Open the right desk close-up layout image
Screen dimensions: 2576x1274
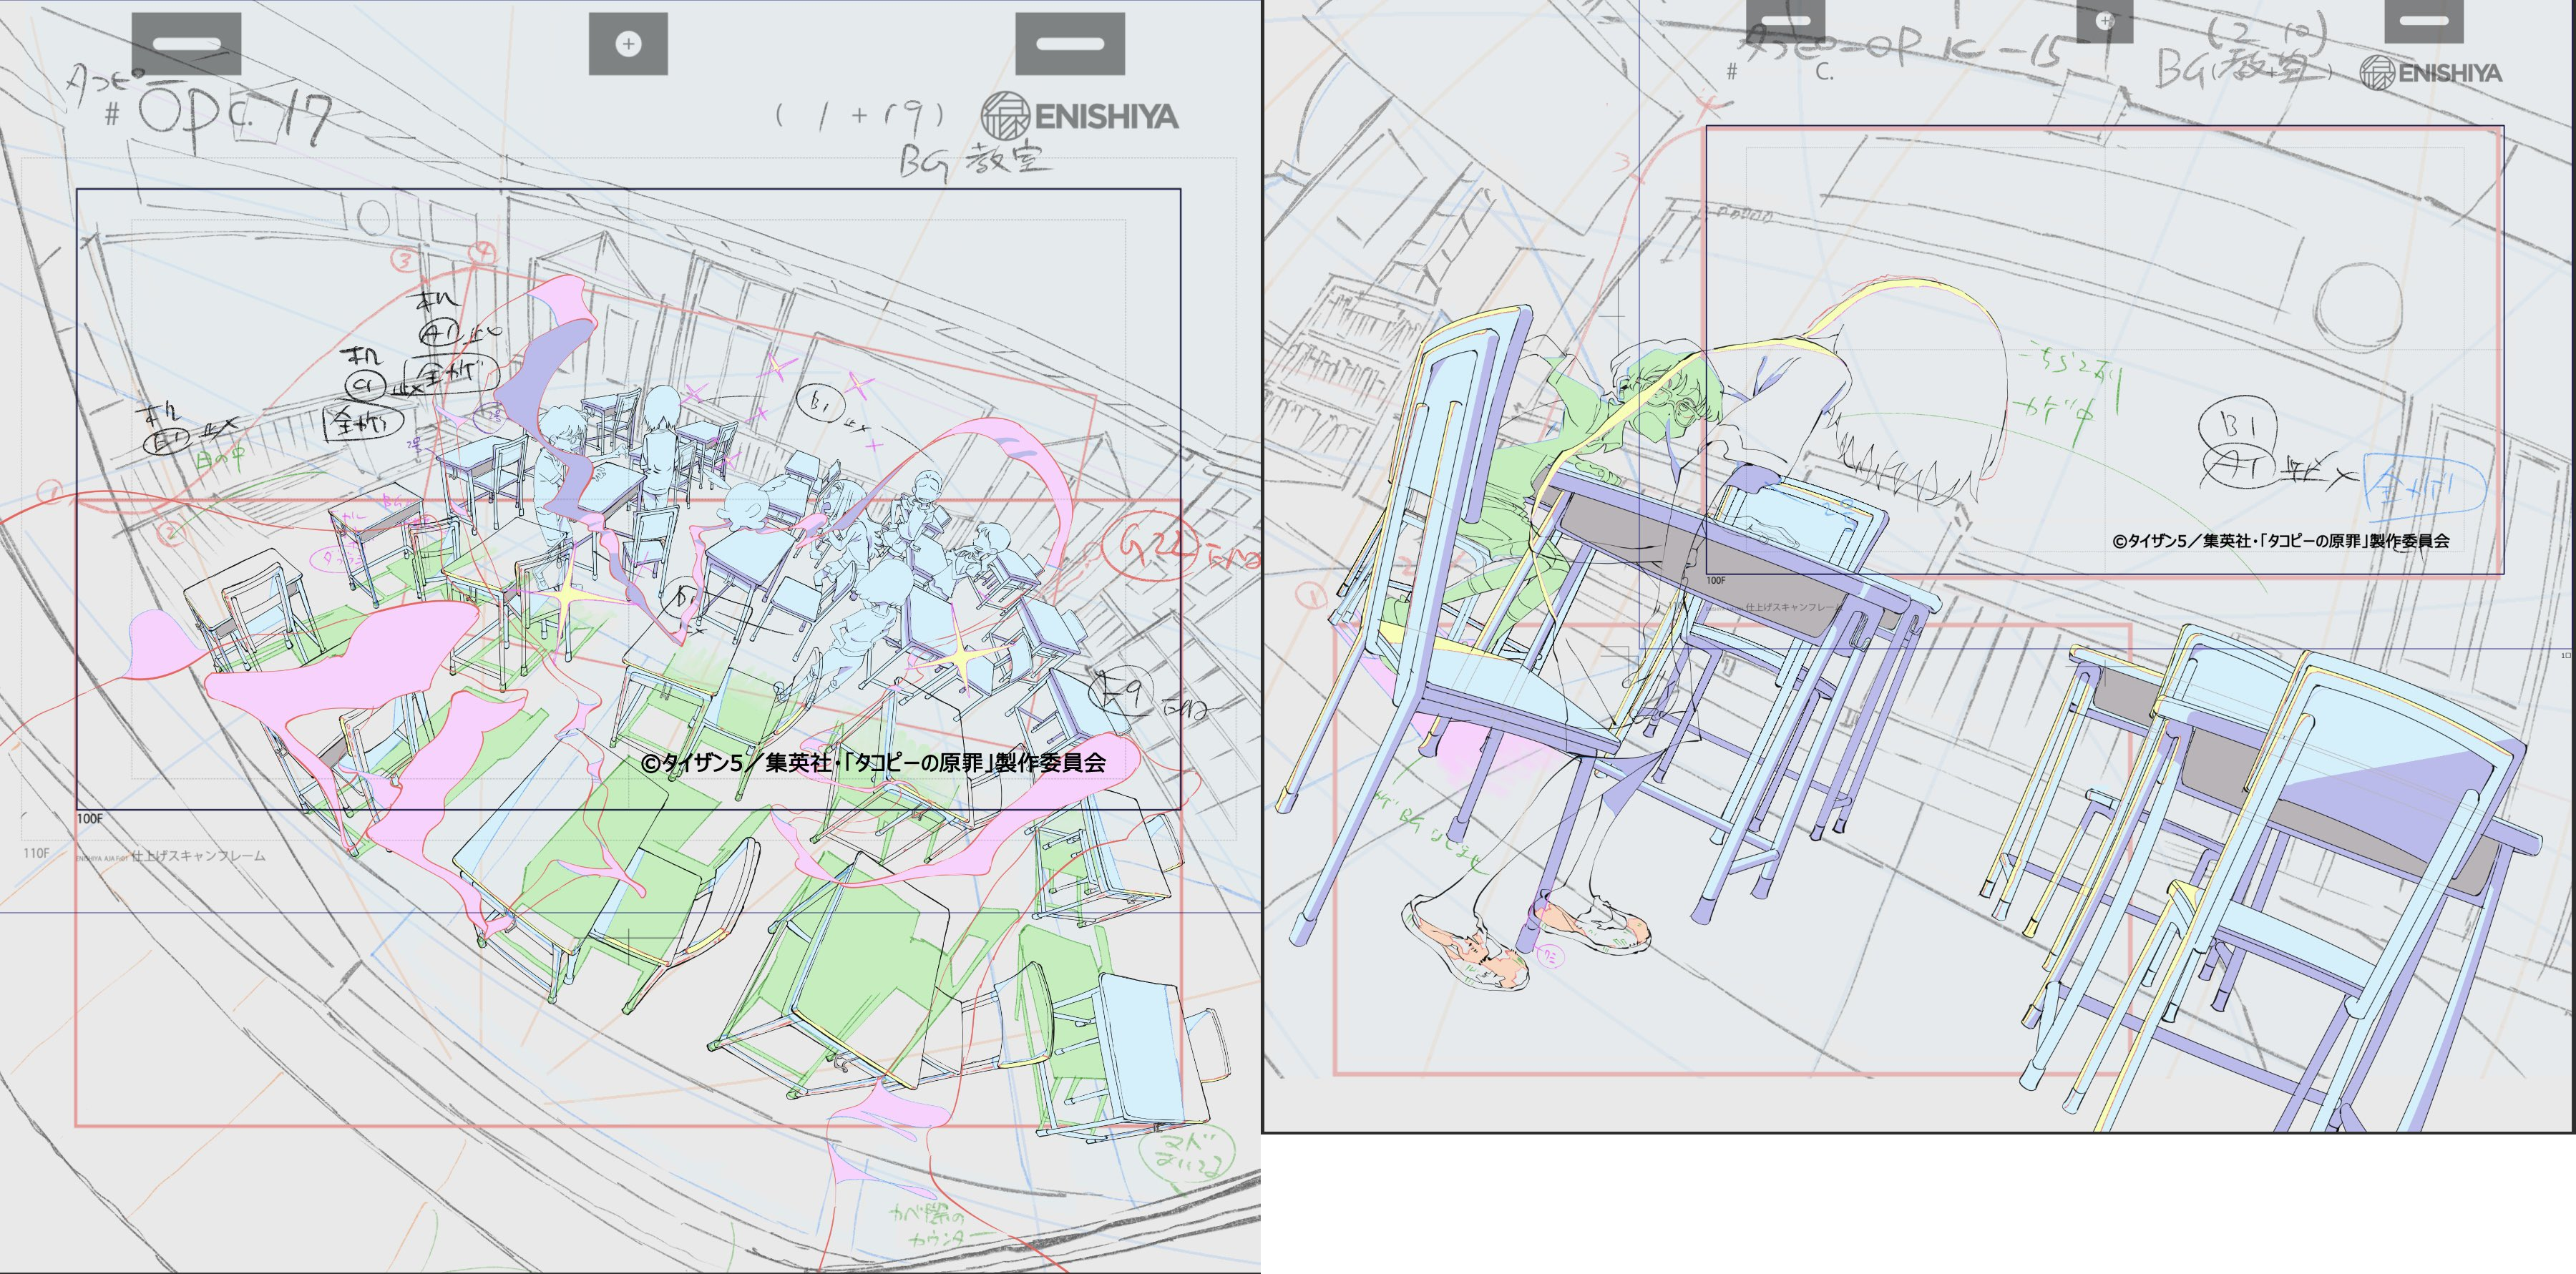click(x=1919, y=566)
